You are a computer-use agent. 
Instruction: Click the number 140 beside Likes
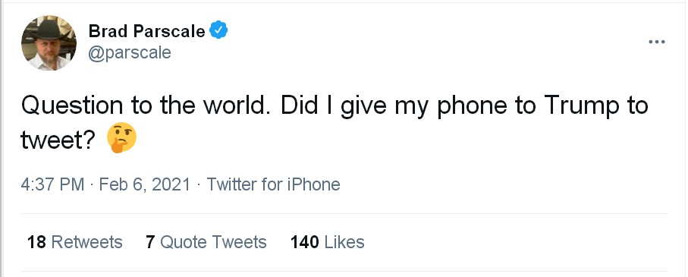coord(304,242)
